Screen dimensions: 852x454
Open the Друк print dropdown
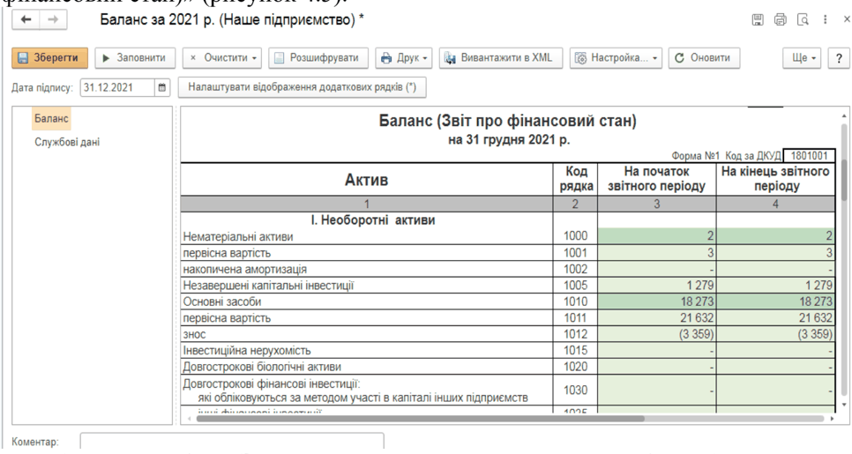404,58
